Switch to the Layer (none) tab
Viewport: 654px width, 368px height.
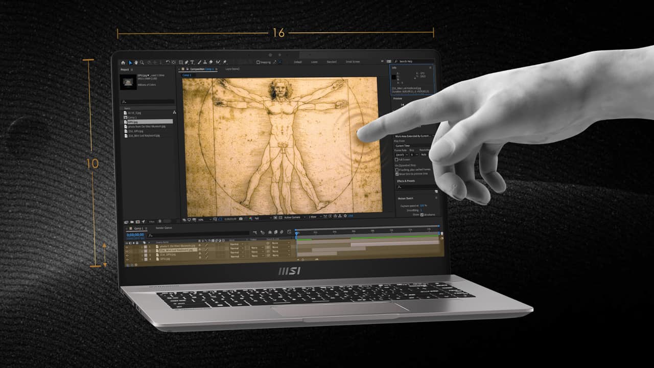pyautogui.click(x=232, y=69)
